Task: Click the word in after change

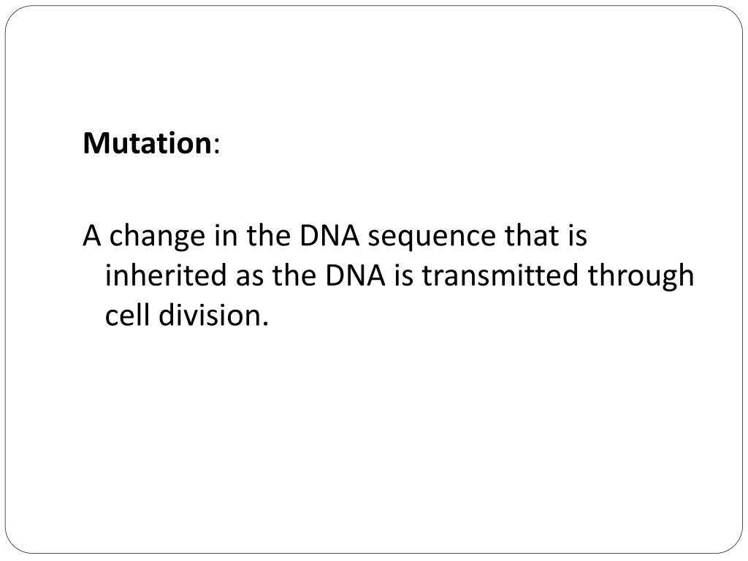Action: tap(226, 235)
